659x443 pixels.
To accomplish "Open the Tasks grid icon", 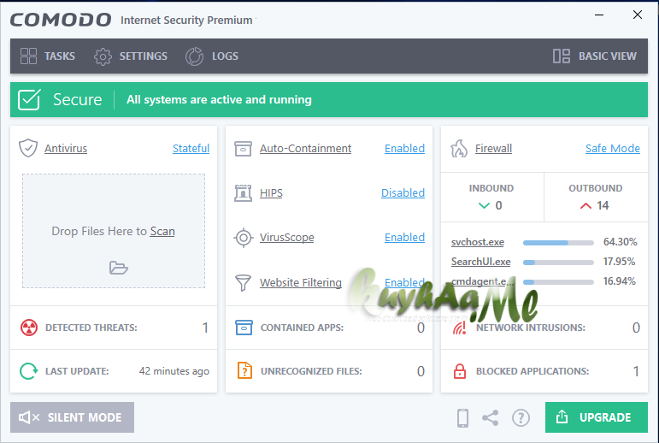I will click(28, 56).
